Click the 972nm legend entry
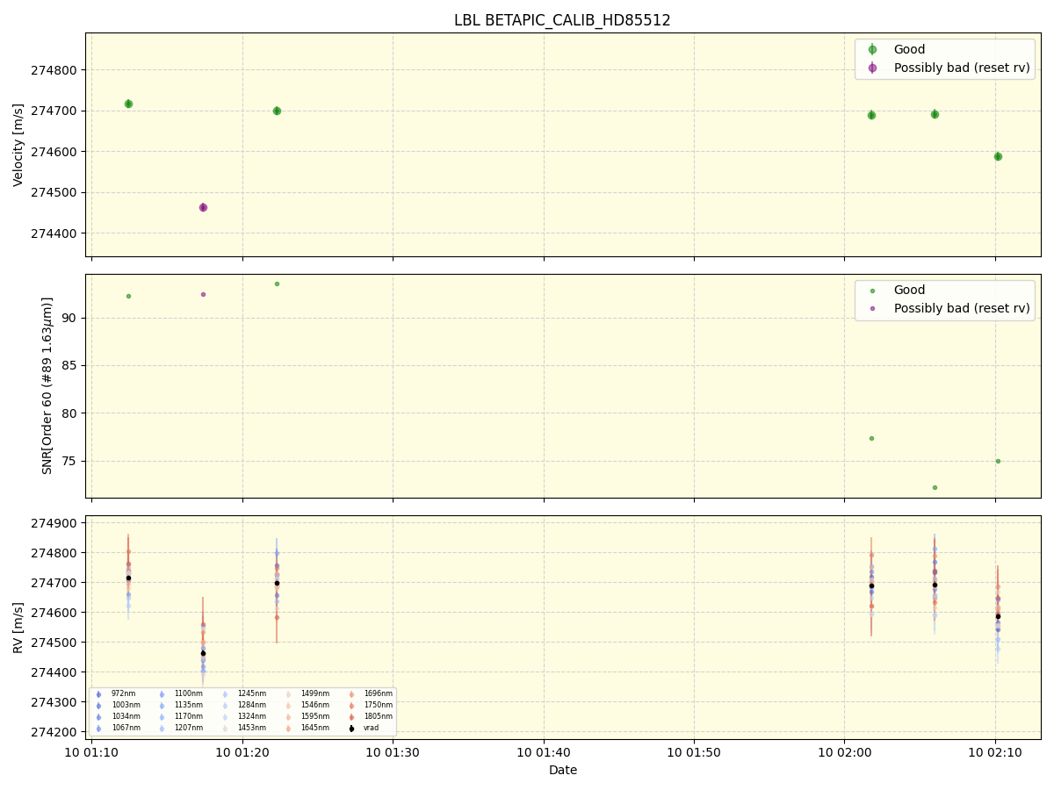1054x790 pixels. 123,693
